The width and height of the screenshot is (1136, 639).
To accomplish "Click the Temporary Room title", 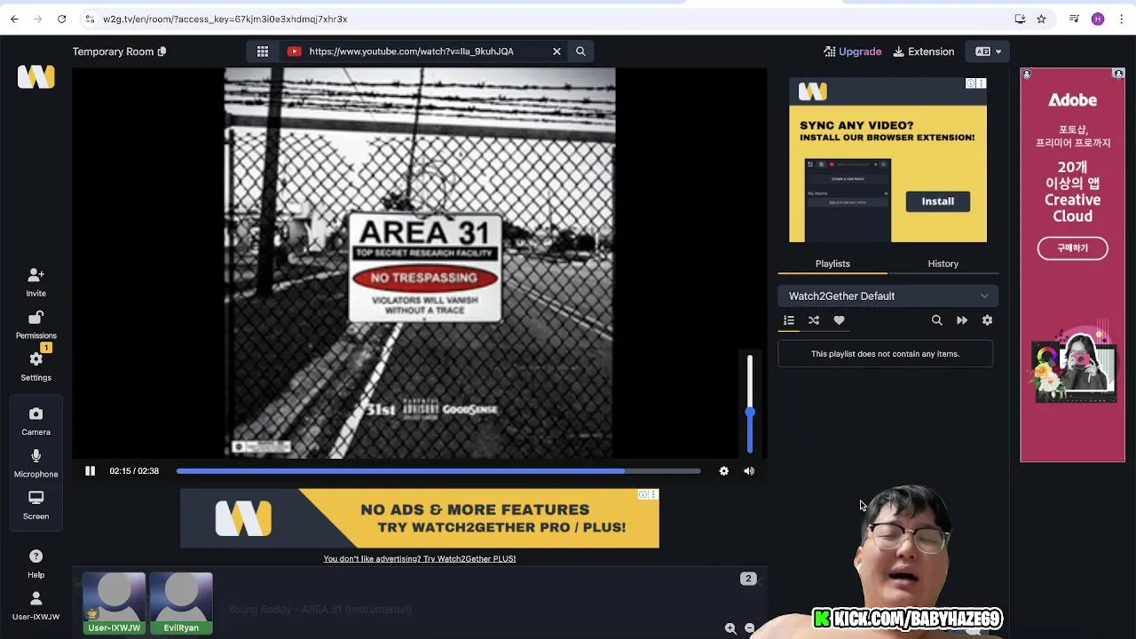I will [113, 51].
